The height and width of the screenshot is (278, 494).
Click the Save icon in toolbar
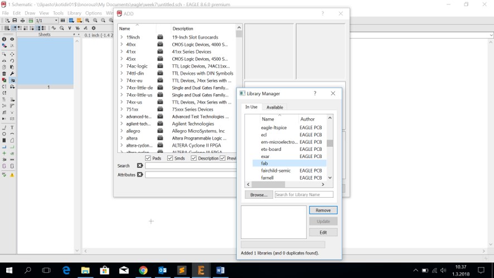pos(14,21)
